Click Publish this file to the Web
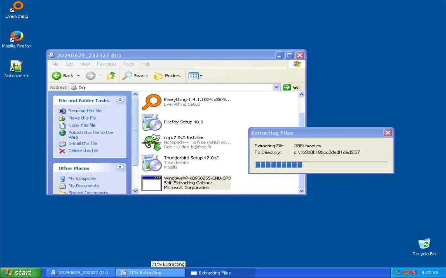Viewport: 446px width, 278px height. 91,134
